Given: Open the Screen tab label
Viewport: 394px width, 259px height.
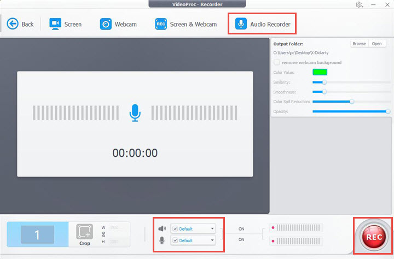Looking at the screenshot, I should (73, 25).
